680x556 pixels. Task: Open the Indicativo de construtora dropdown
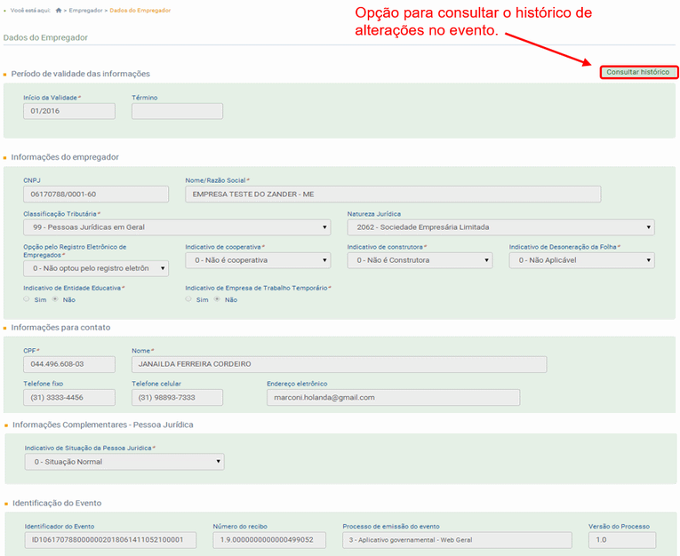coord(420,260)
